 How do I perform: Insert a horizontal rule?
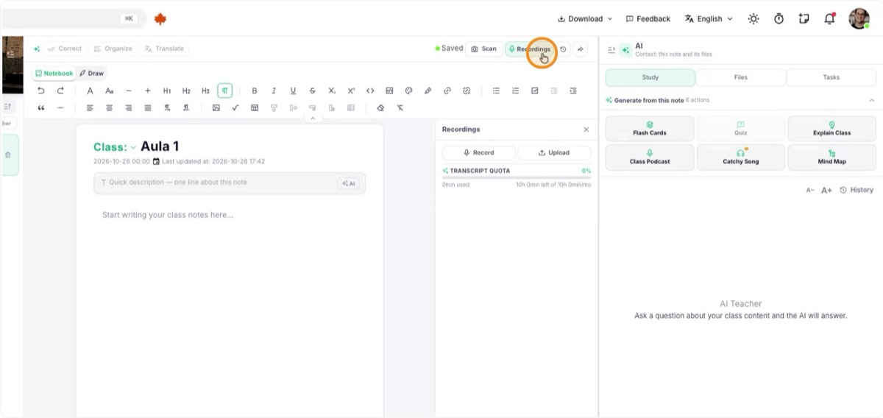pos(60,107)
